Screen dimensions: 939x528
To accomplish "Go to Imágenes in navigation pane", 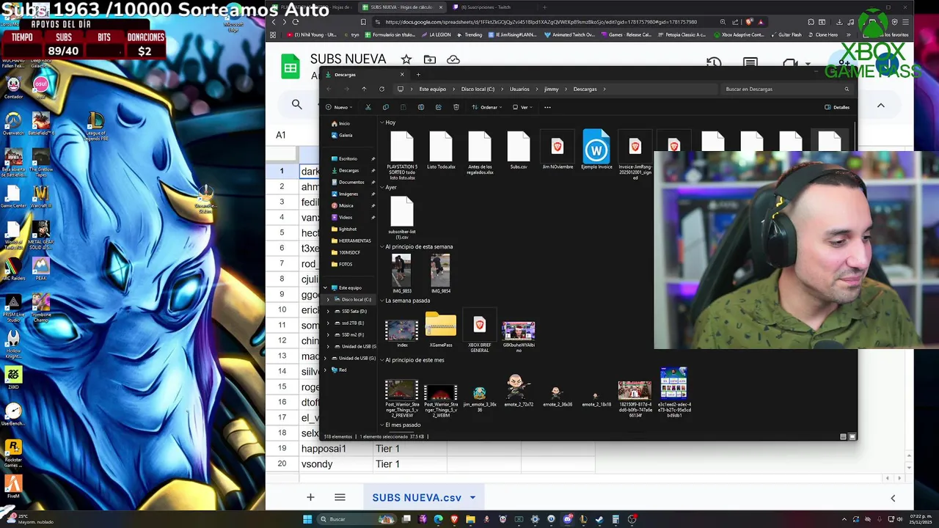I will click(349, 194).
